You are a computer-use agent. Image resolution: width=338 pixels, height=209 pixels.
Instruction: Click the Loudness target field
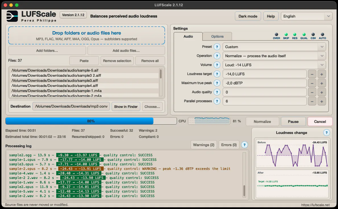pyautogui.click(x=264, y=74)
